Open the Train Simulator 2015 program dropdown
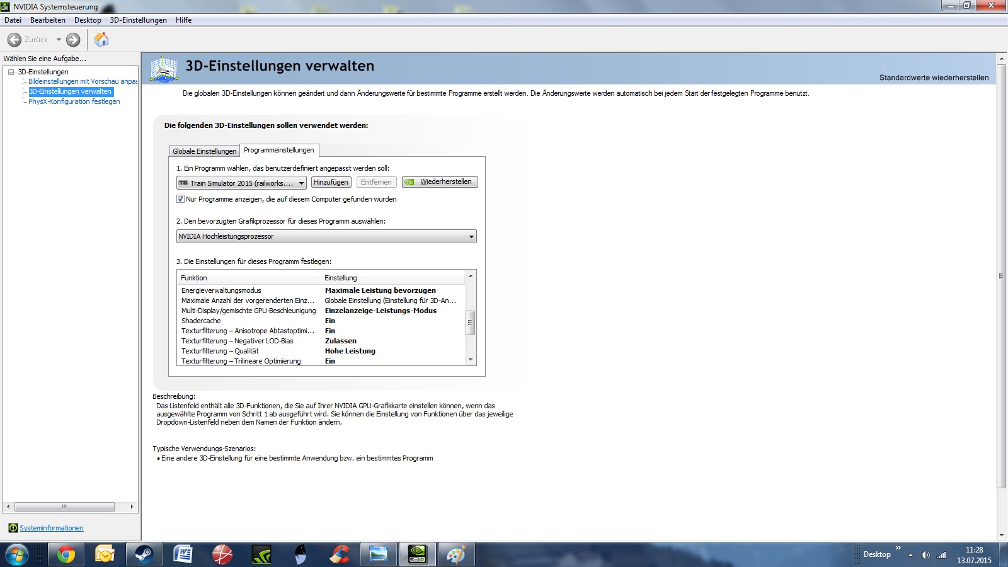Viewport: 1008px width, 567px height. [241, 183]
